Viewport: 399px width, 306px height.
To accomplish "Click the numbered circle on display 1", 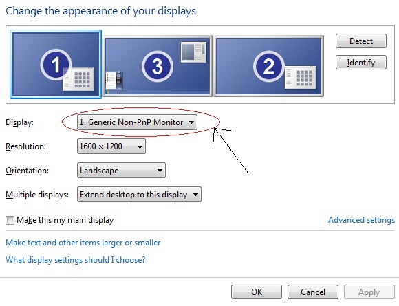I will 56,65.
